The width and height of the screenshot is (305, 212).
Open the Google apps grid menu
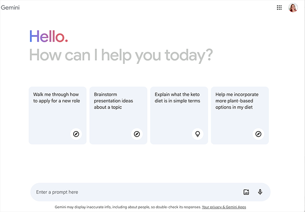tap(279, 8)
